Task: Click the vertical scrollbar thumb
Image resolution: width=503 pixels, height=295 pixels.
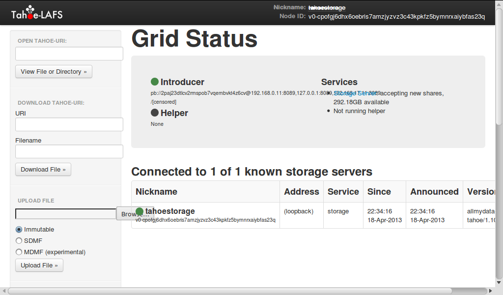Action: tap(499, 66)
